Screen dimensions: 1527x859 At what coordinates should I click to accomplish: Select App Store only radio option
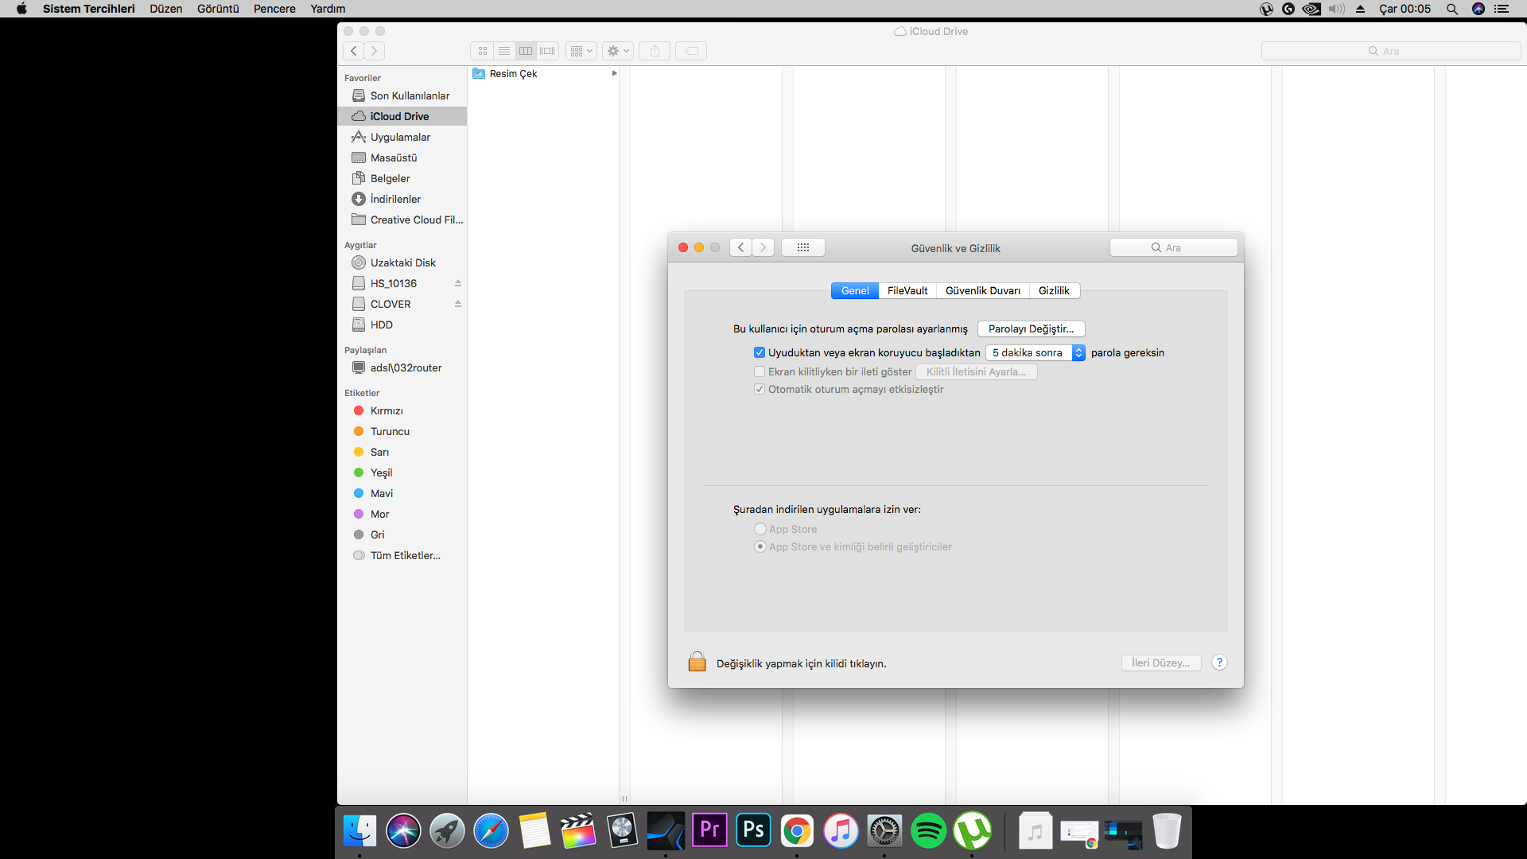click(x=760, y=529)
